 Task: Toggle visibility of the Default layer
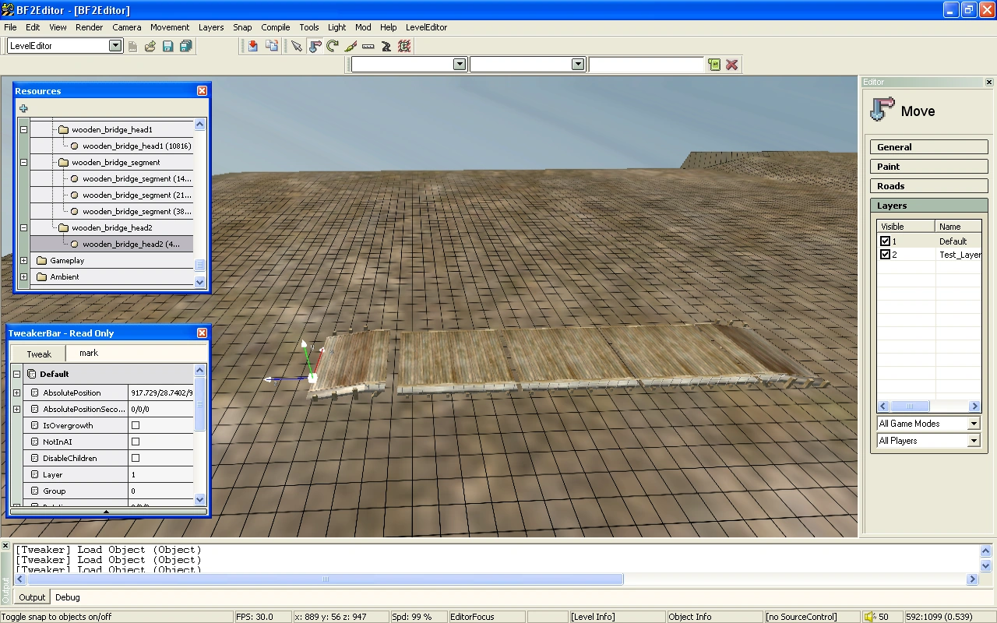(x=885, y=241)
